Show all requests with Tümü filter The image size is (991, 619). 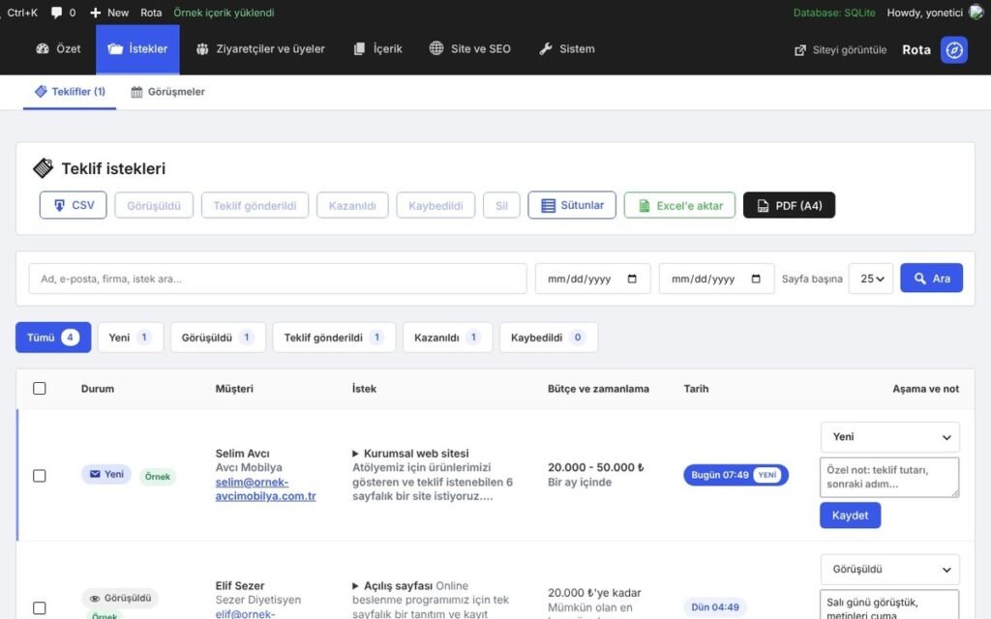point(53,338)
